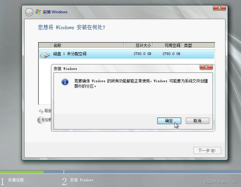Image resolution: width=241 pixels, height=187 pixels.
Task: Click the 类型 column header
Action: click(x=198, y=45)
